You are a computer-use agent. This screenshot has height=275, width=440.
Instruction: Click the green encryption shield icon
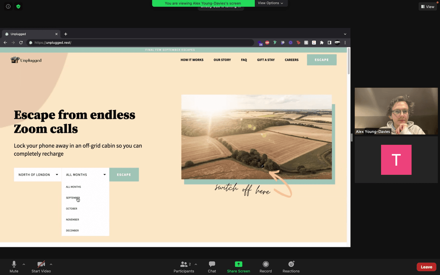18,7
